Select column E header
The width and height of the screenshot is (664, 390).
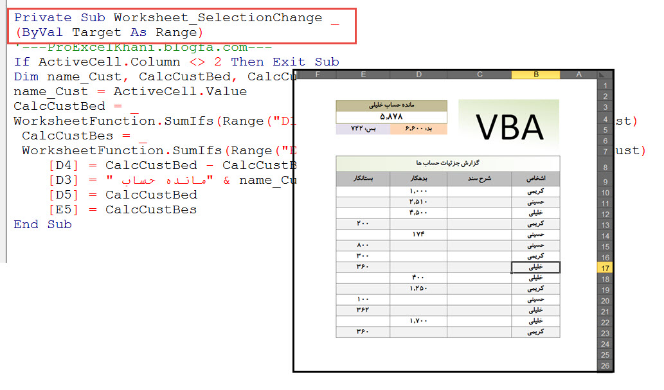coord(363,75)
